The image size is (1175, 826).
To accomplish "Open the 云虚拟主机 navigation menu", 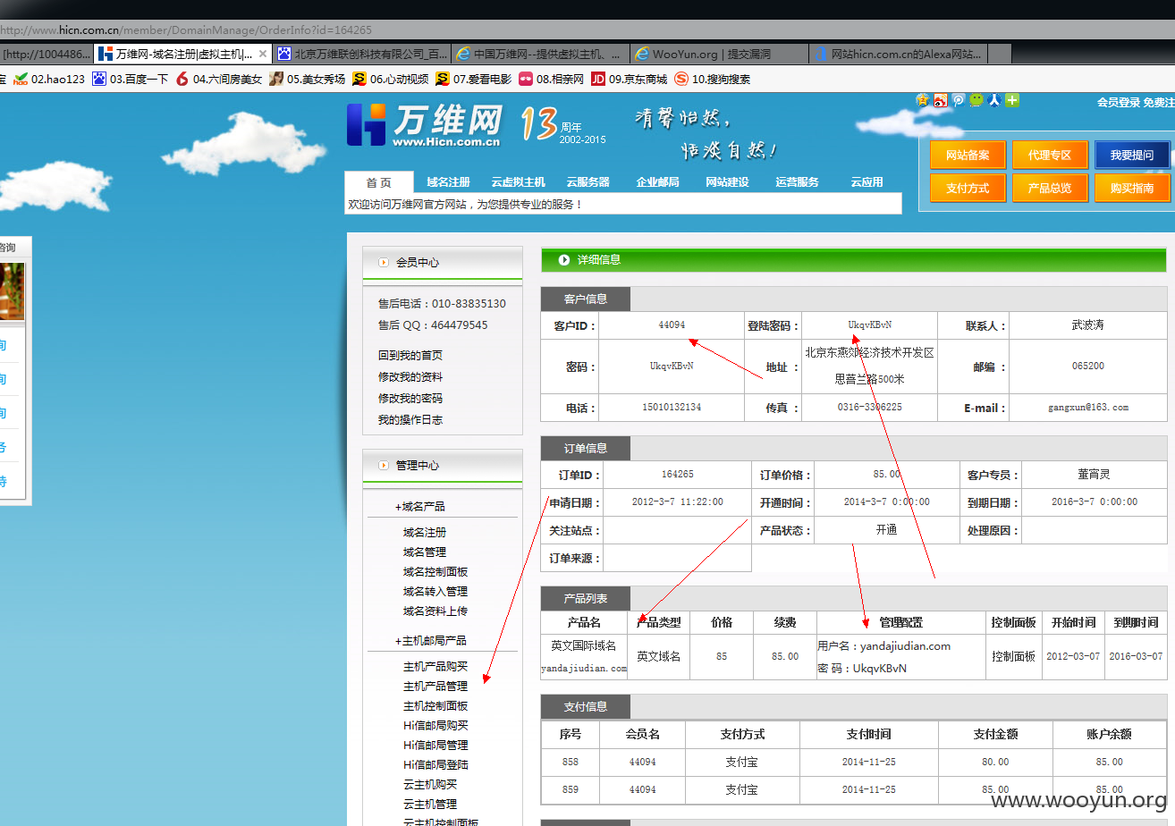I will point(518,181).
